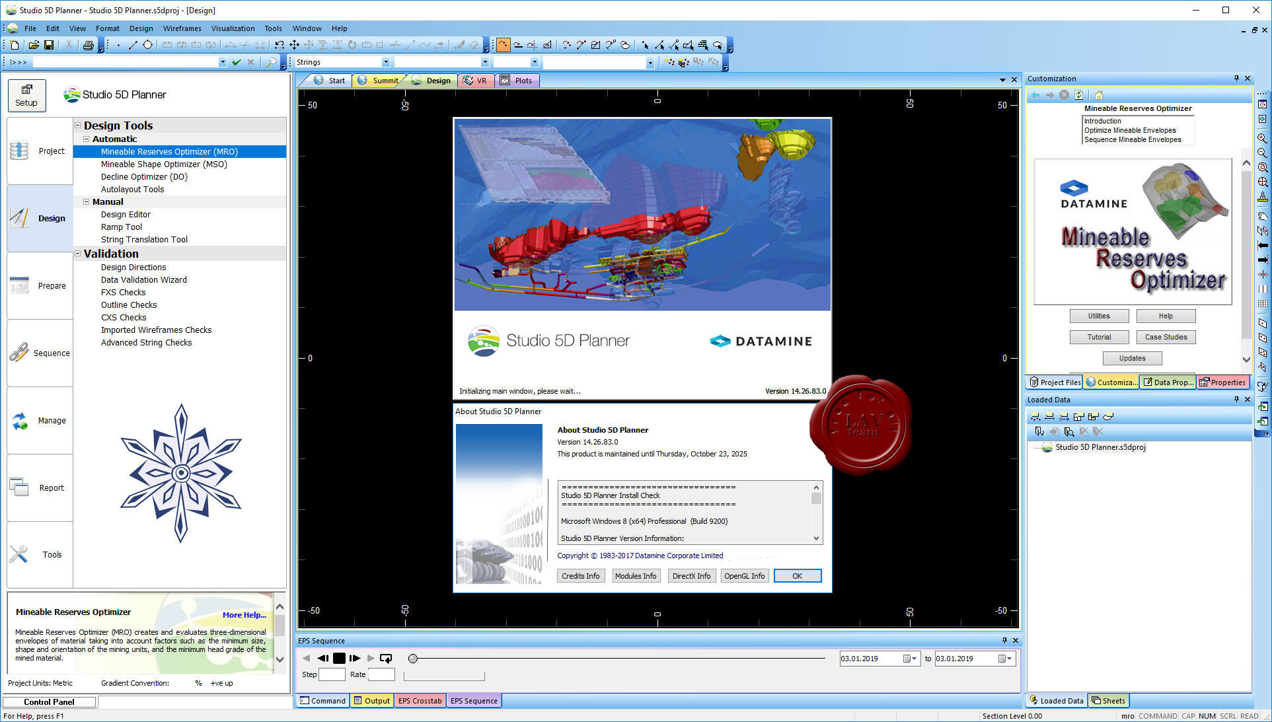Open the Visualization menu
Viewport: 1272px width, 722px height.
click(x=233, y=28)
